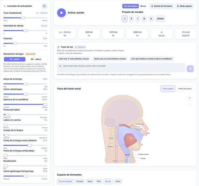The image size is (199, 186).
Task: Zoom out on vocal tract view
Action: pyautogui.click(x=189, y=104)
